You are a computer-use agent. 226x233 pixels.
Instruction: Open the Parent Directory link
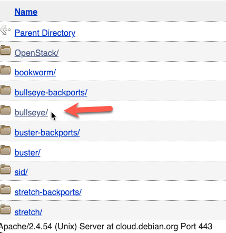tap(45, 33)
